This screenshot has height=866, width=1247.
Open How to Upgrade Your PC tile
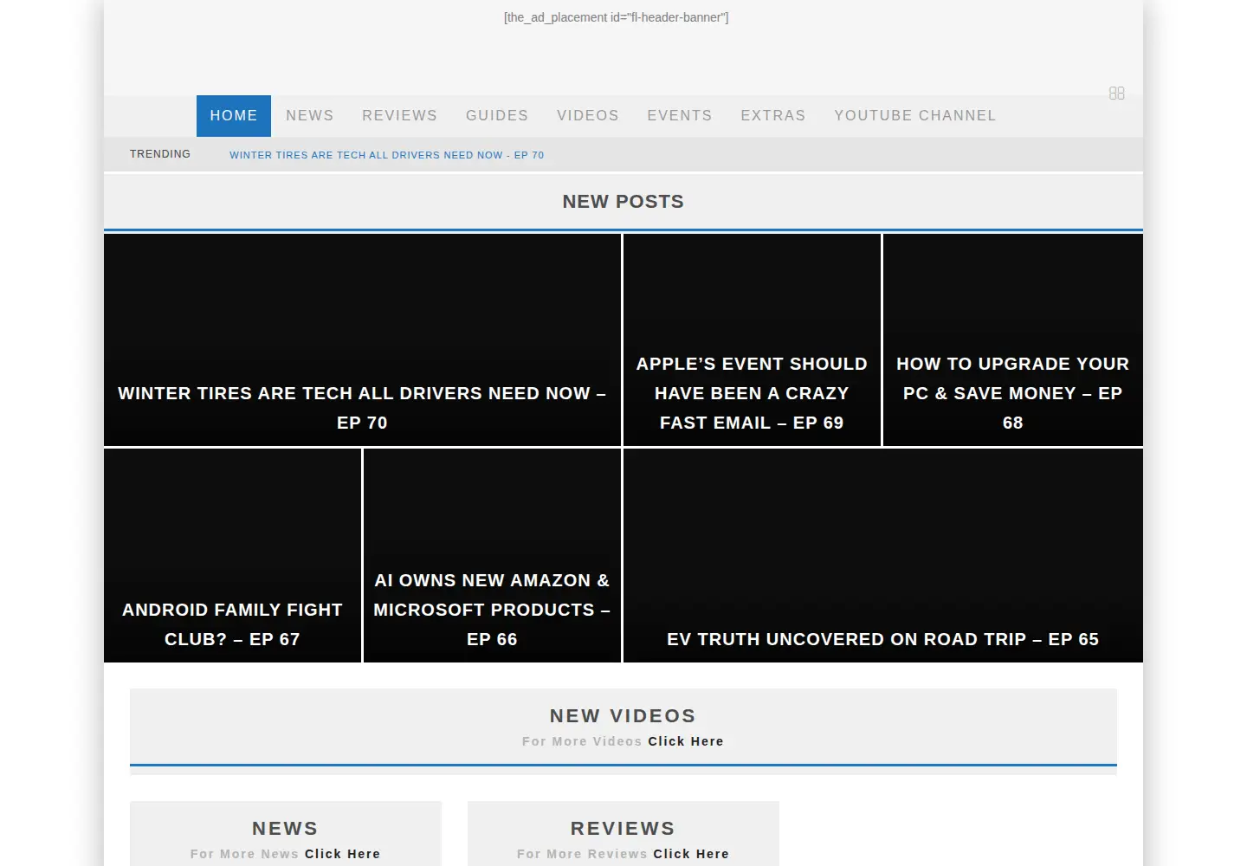pyautogui.click(x=1013, y=339)
